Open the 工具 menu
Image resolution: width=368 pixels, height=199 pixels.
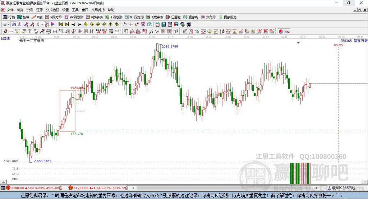75,10
